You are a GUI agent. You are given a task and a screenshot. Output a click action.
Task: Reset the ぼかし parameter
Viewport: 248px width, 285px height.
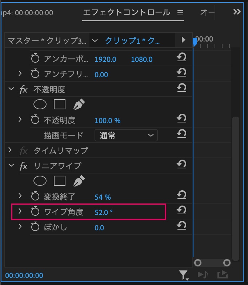[181, 225]
